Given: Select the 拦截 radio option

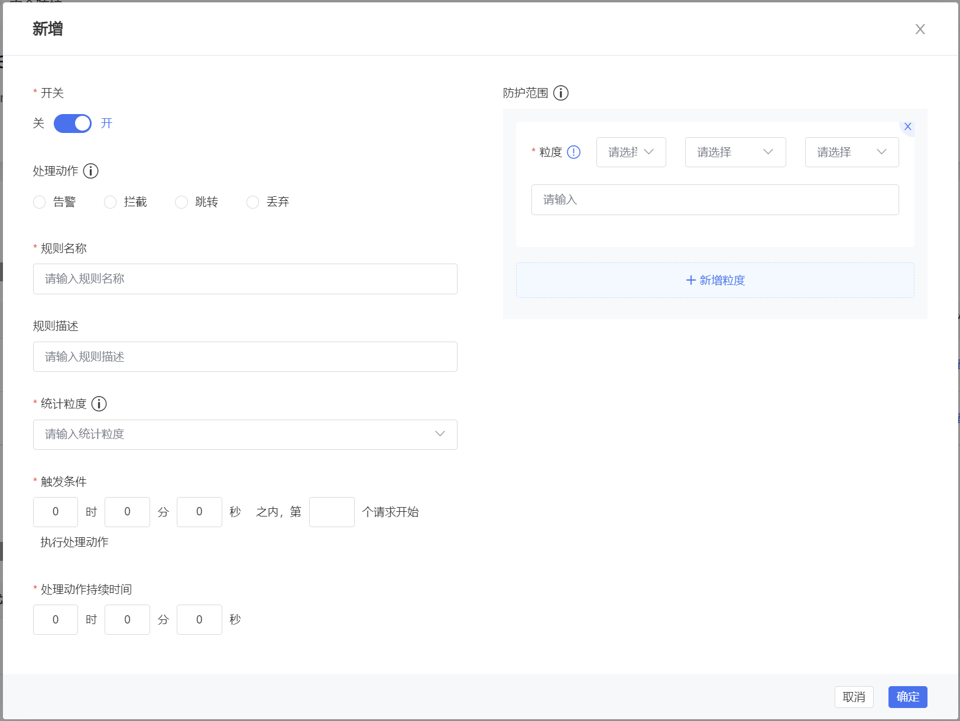Looking at the screenshot, I should [110, 202].
